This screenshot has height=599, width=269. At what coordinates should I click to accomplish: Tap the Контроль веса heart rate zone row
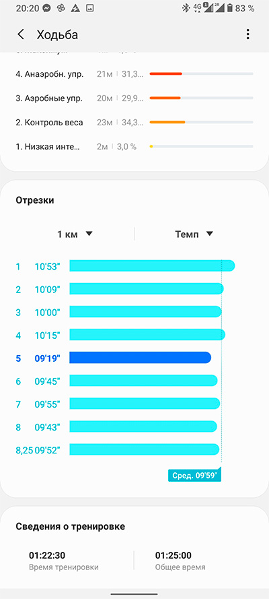(x=134, y=123)
